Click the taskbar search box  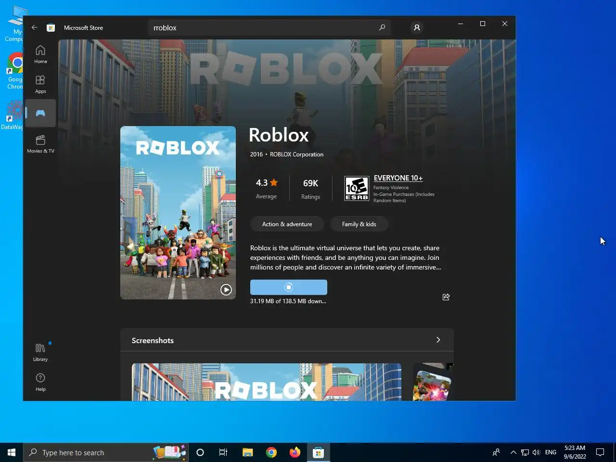tap(106, 452)
